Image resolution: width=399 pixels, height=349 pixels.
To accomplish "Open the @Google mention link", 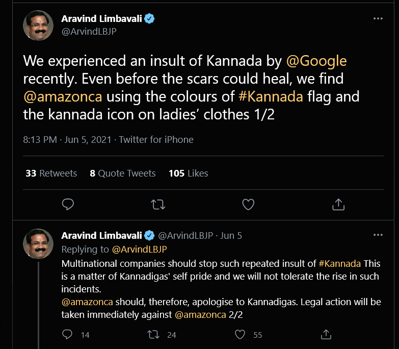I will 316,61.
